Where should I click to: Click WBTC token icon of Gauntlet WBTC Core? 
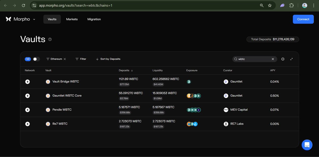48,96
